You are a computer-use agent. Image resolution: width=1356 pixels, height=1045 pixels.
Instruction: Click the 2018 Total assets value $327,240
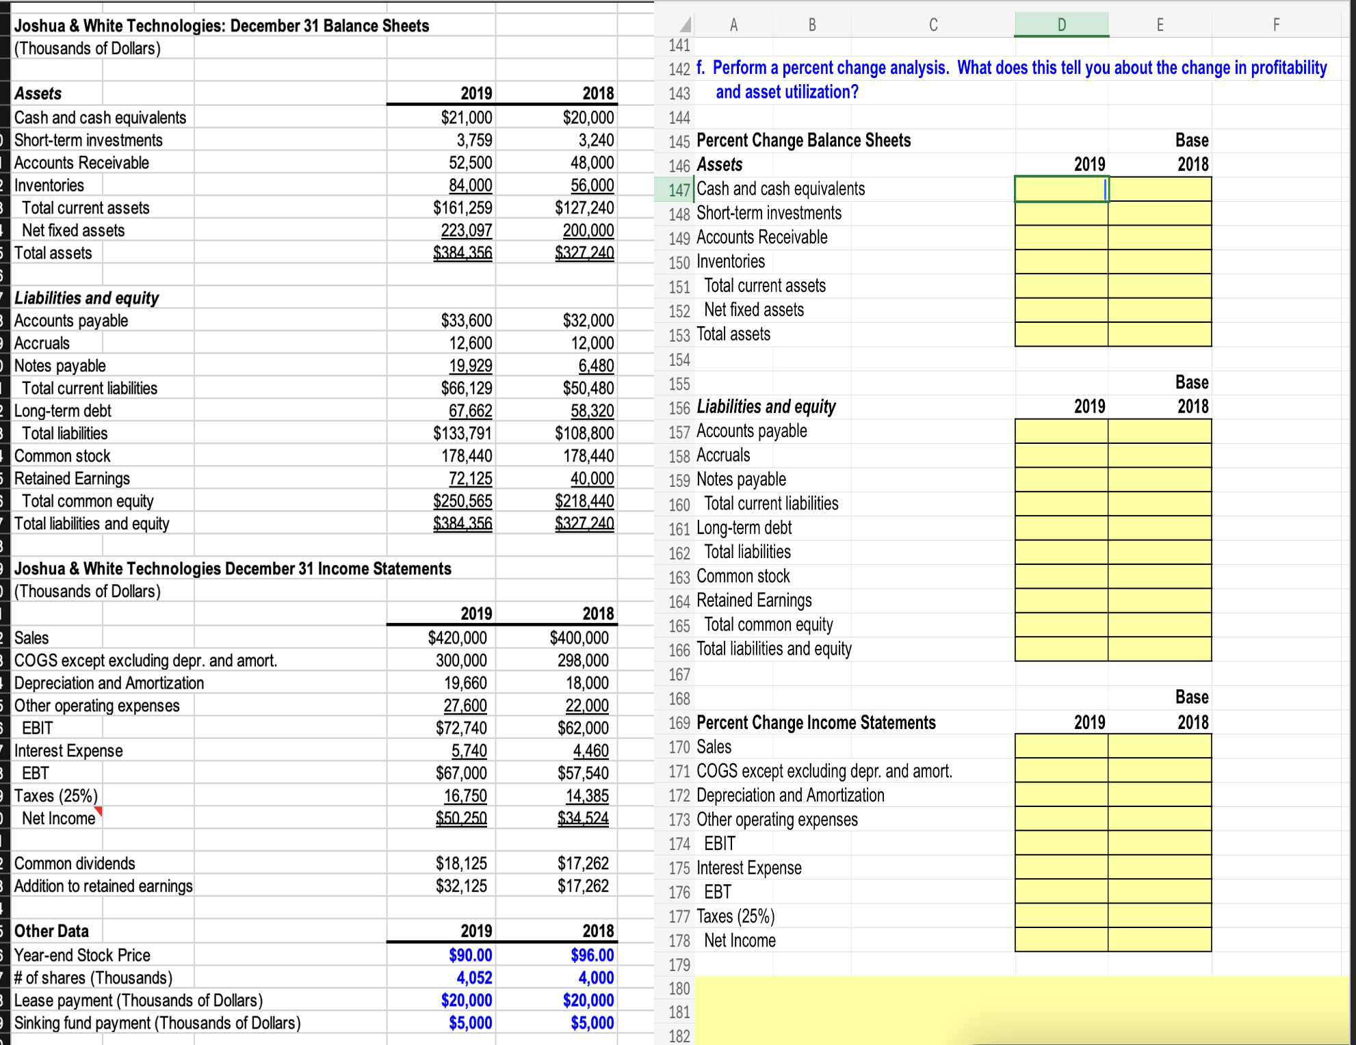584,253
